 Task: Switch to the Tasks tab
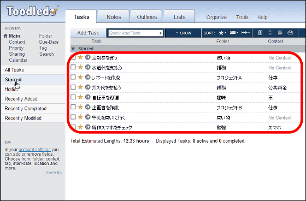81,17
